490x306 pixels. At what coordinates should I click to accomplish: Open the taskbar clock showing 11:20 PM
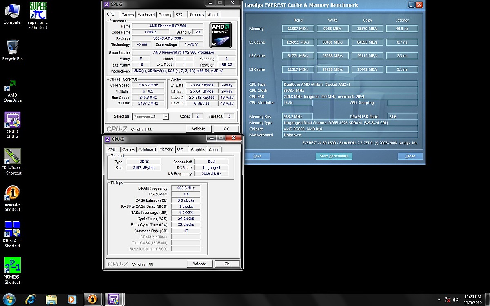click(x=473, y=299)
